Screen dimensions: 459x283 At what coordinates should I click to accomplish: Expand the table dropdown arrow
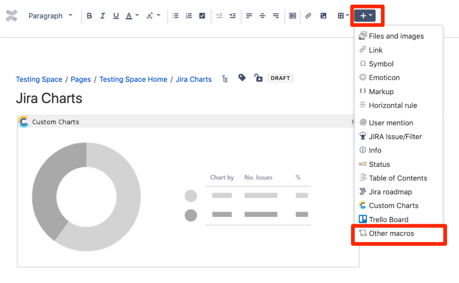[347, 15]
